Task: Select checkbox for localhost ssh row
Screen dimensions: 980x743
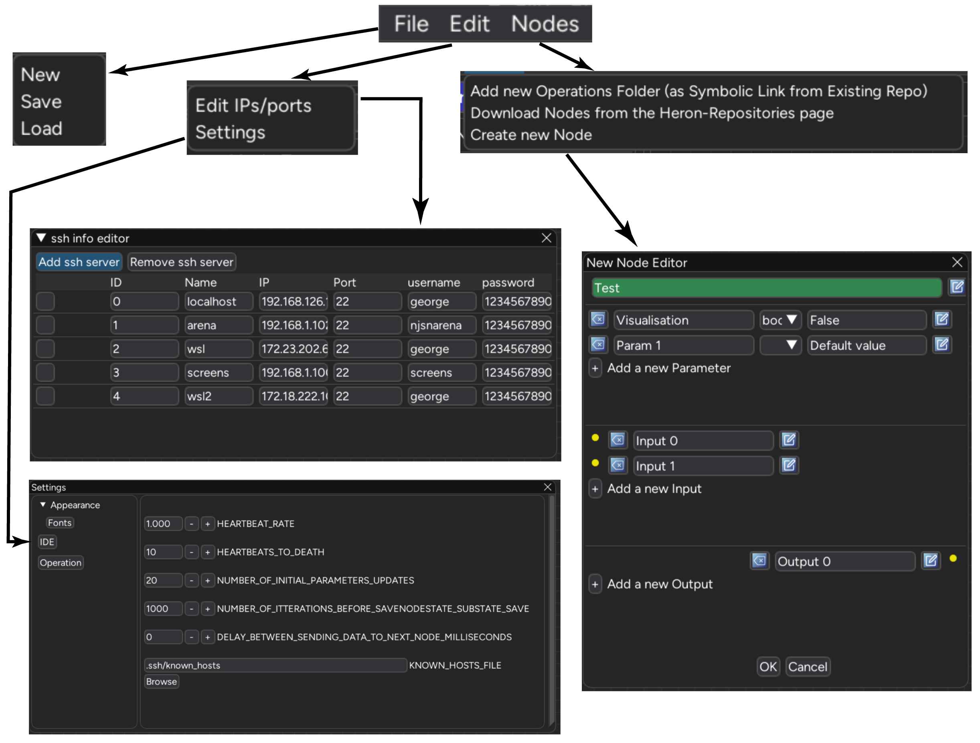Action: [45, 302]
